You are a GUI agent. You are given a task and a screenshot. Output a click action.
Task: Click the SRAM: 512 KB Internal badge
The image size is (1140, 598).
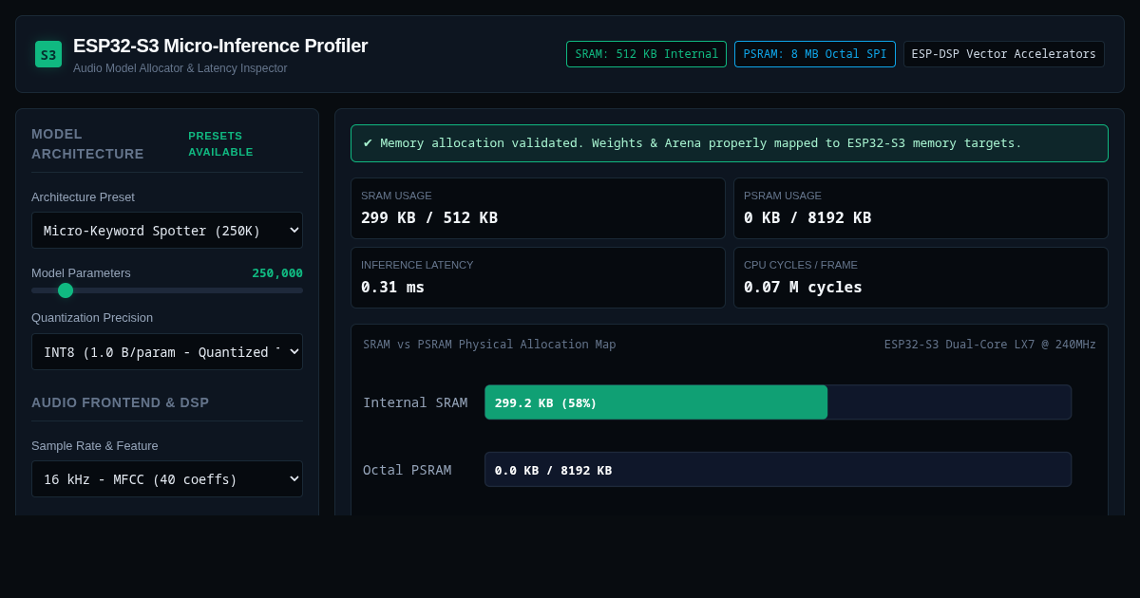(646, 54)
